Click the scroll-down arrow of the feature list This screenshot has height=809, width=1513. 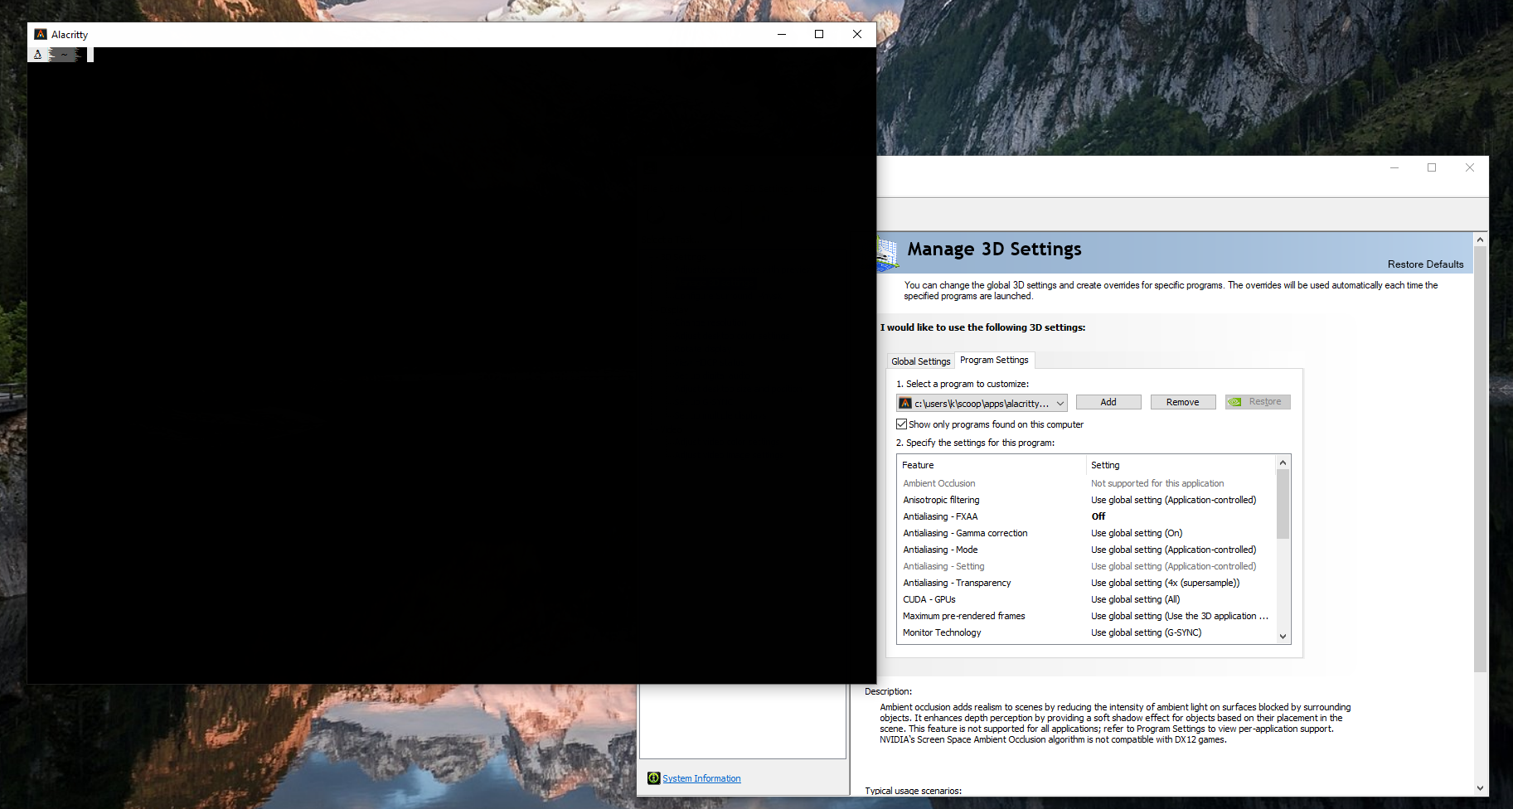click(1283, 637)
